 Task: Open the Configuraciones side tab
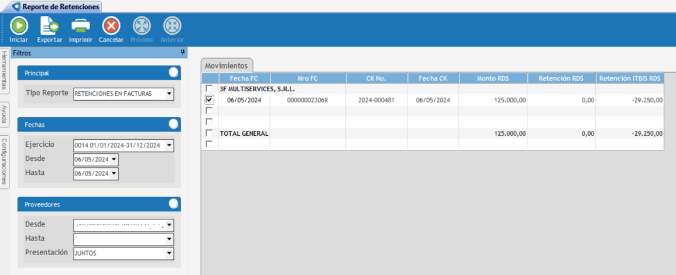[4, 161]
